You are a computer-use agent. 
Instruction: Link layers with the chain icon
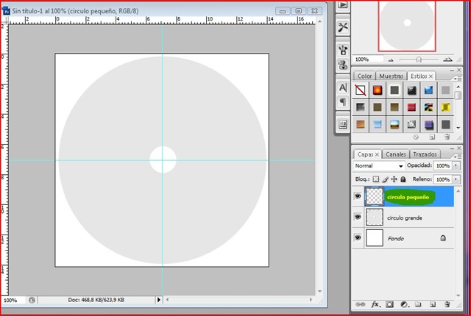[360, 304]
